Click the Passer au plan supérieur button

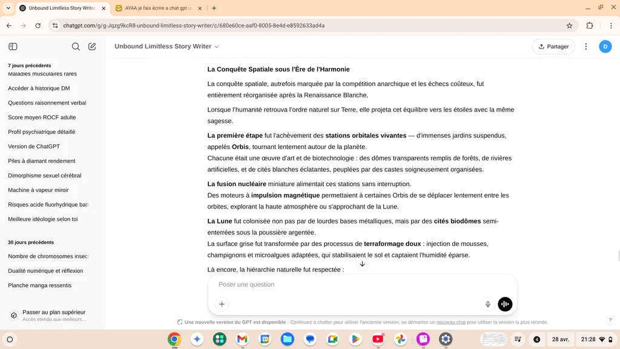53,315
